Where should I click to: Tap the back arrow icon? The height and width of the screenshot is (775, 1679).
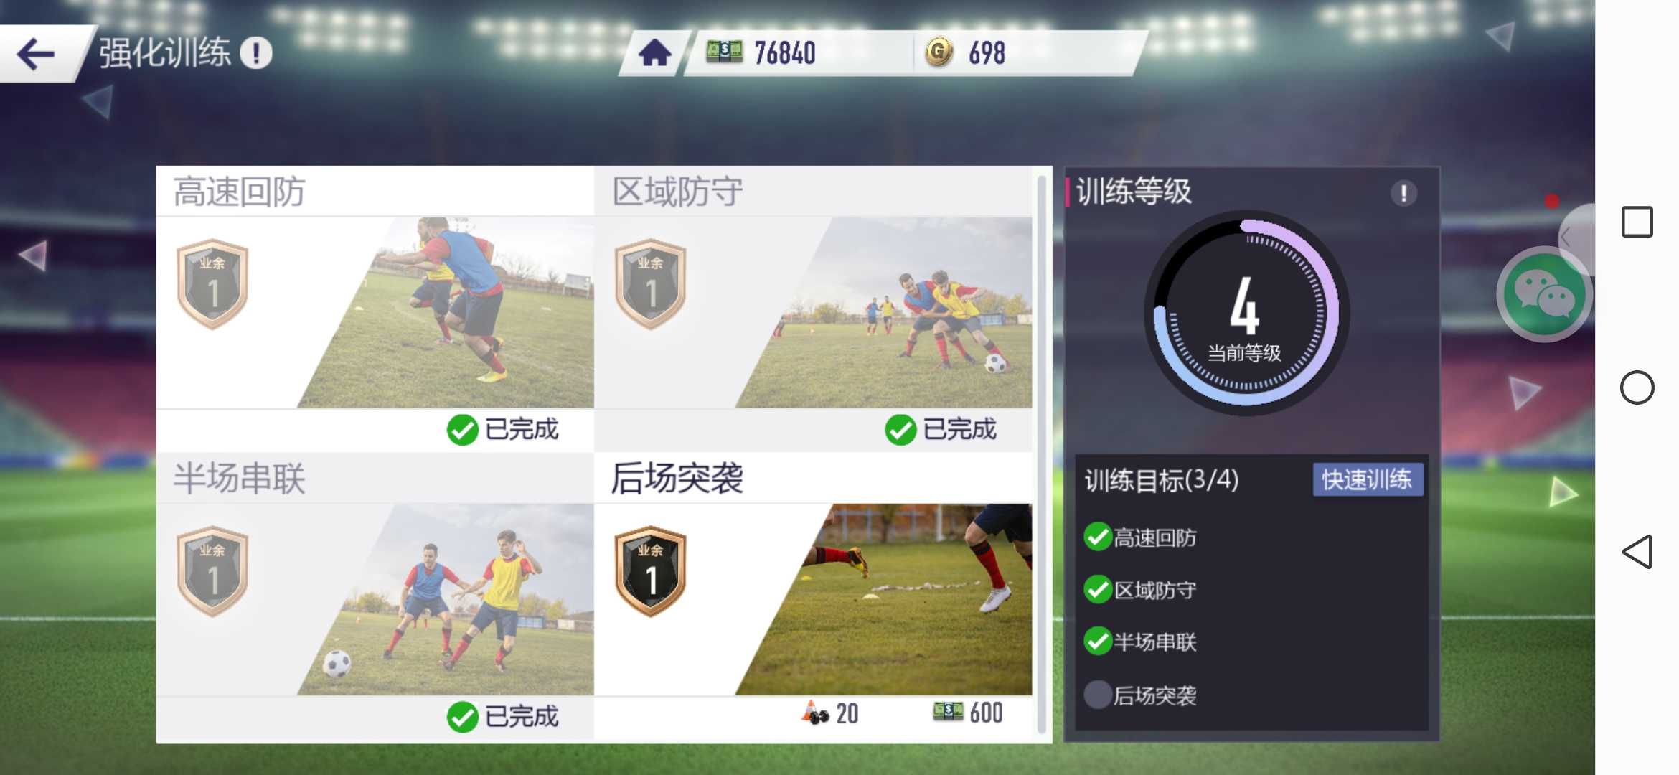[x=36, y=54]
